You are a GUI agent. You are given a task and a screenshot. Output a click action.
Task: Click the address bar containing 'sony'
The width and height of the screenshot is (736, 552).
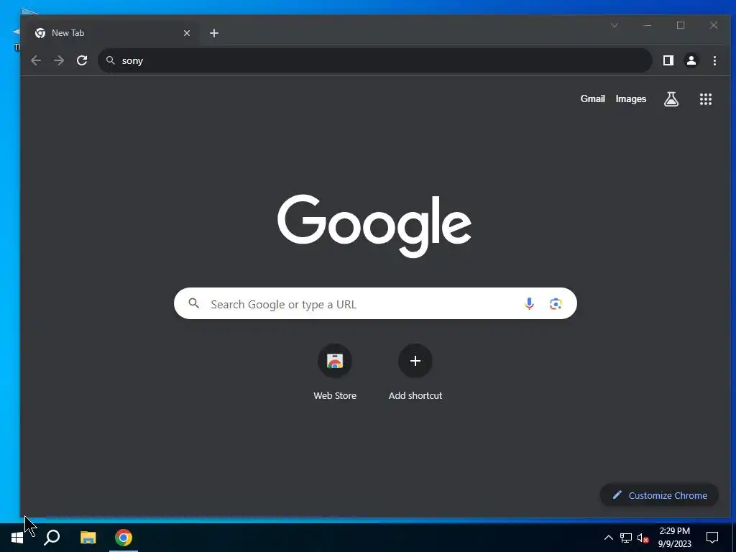click(375, 60)
